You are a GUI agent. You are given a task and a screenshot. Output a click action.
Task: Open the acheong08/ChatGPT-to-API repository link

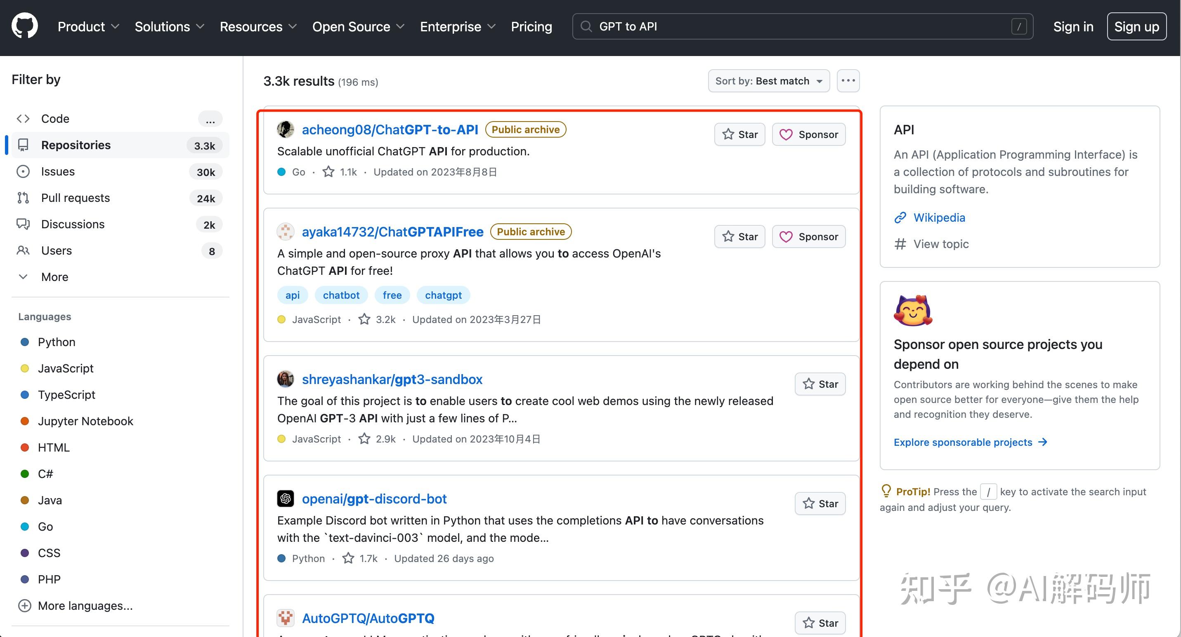[x=390, y=129]
